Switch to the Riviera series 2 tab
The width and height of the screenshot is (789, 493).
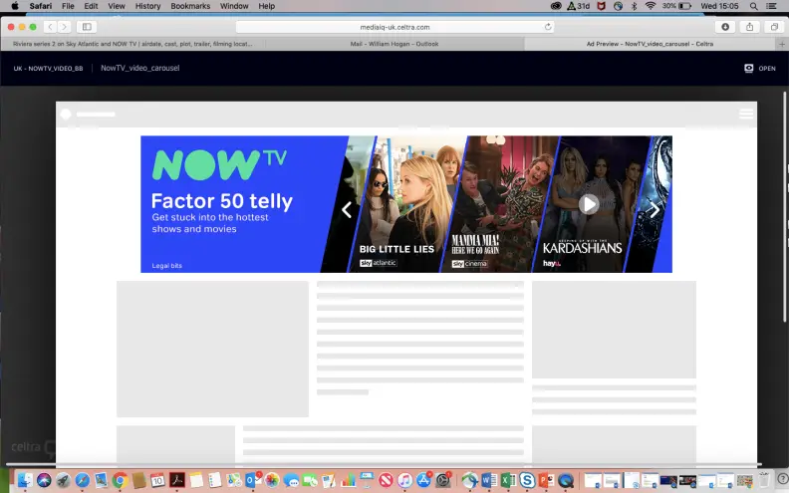point(132,44)
